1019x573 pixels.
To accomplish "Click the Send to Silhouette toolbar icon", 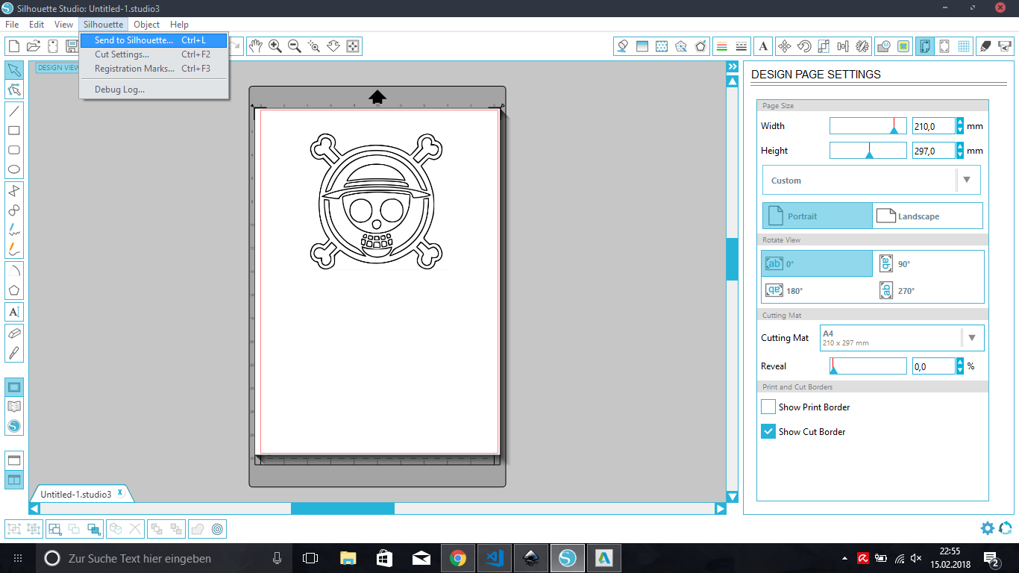I will 1005,46.
